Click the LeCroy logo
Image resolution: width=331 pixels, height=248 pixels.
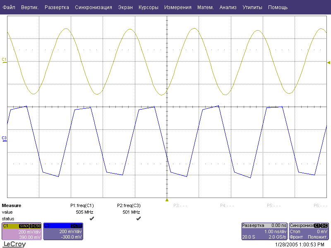[14, 244]
